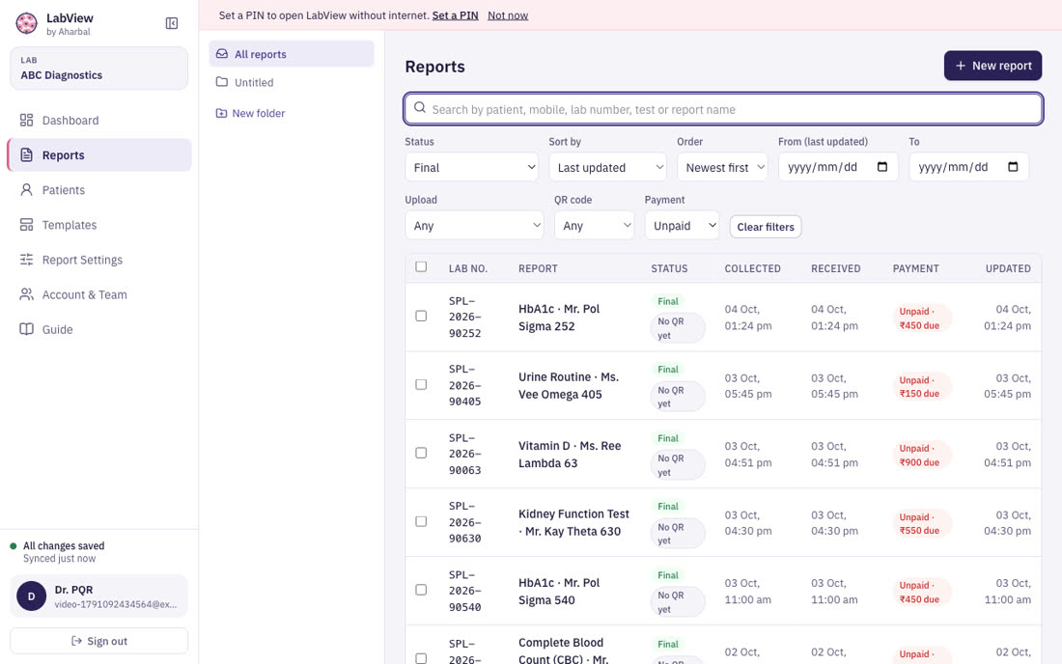The height and width of the screenshot is (664, 1062).
Task: Expand the Status dropdown set to Final
Action: tap(471, 167)
